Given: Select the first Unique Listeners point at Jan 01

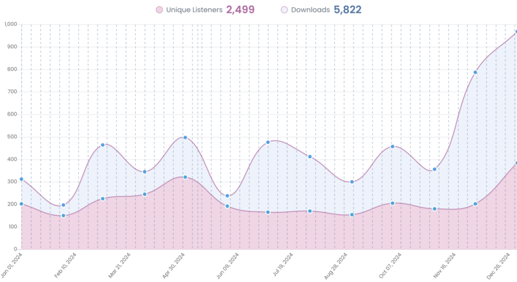Looking at the screenshot, I should (x=21, y=204).
